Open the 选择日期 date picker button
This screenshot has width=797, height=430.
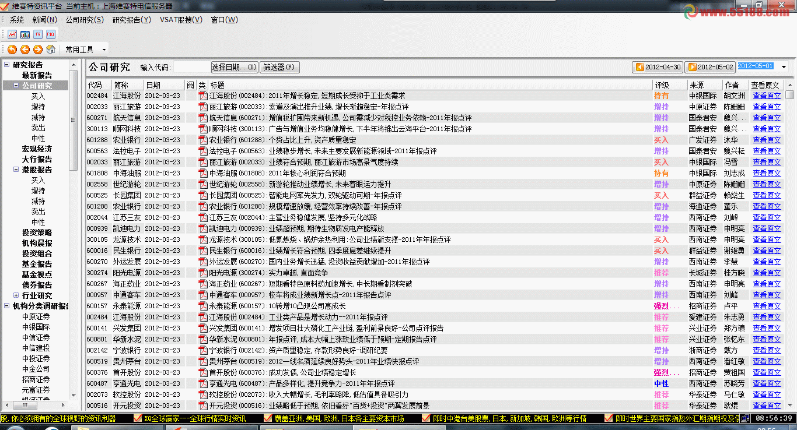click(x=234, y=67)
